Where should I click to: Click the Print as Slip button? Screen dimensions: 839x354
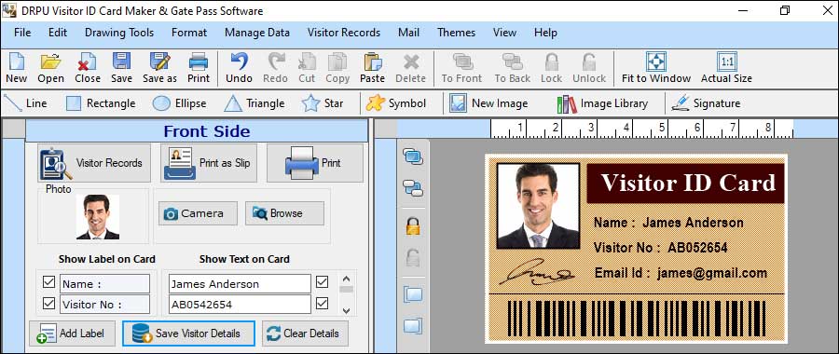(x=209, y=163)
